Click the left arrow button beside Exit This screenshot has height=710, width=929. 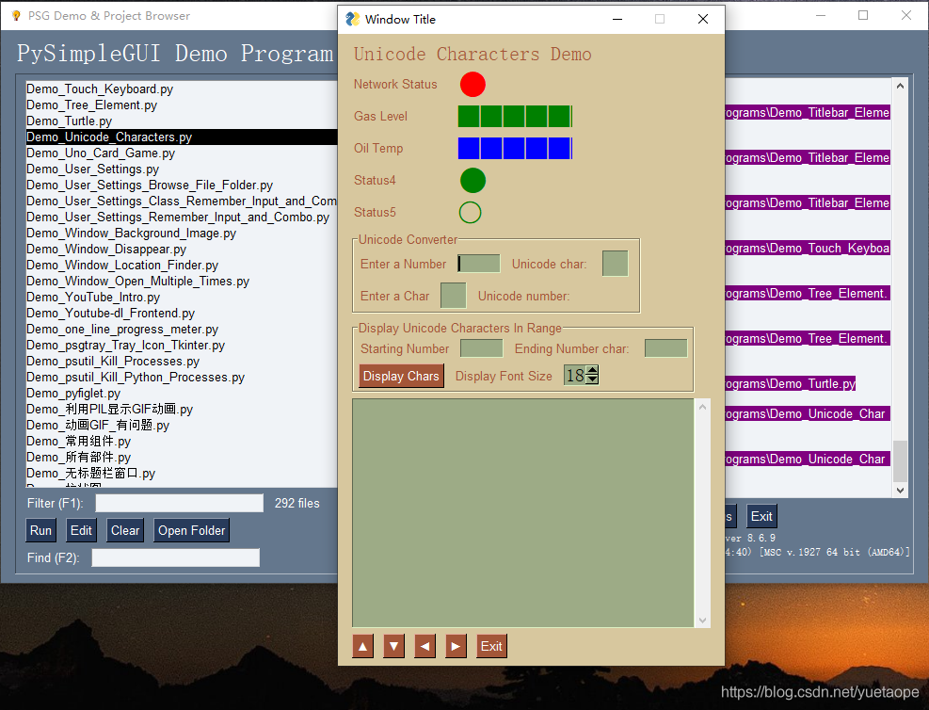[424, 646]
